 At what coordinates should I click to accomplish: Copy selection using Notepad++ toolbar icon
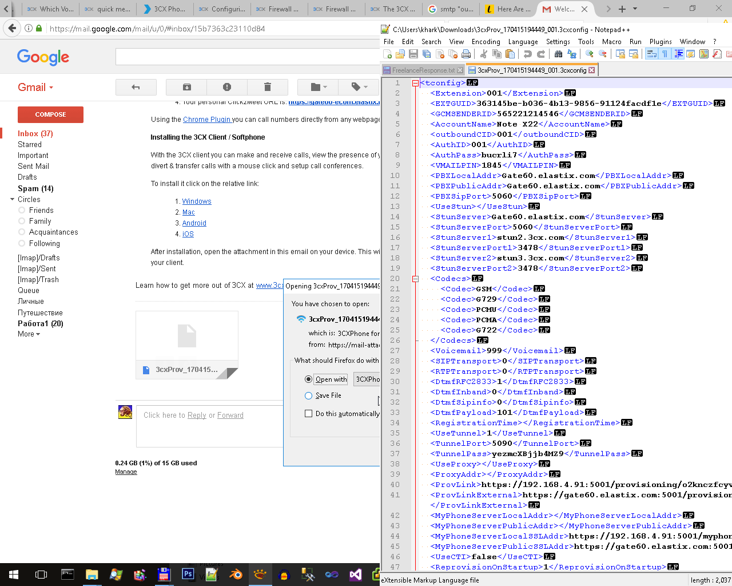coord(497,54)
